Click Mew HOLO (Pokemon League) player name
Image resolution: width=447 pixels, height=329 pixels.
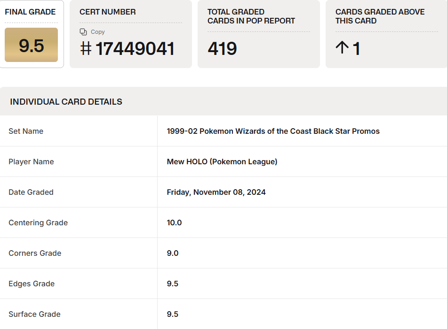(222, 162)
